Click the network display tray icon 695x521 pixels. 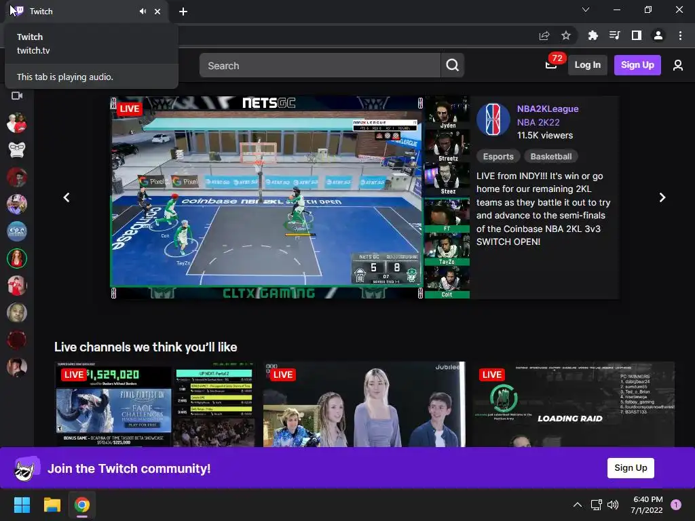click(x=596, y=505)
